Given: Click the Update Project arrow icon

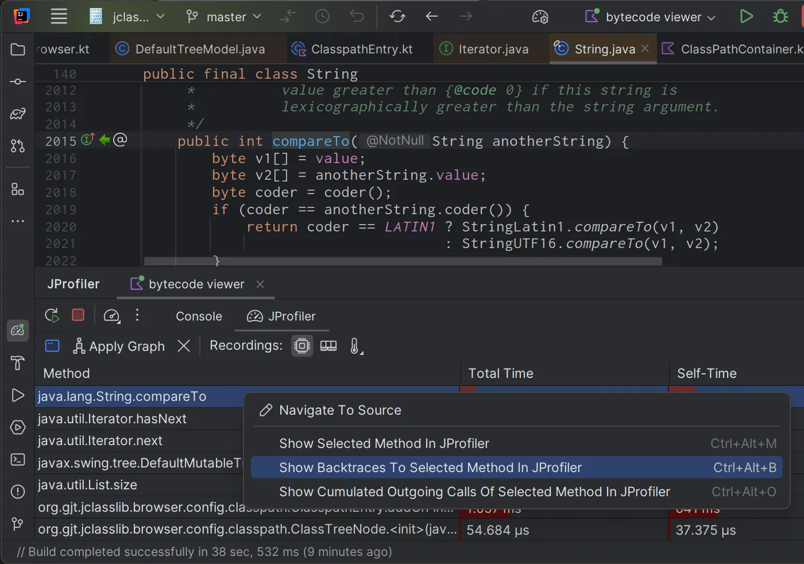Looking at the screenshot, I should click(288, 17).
